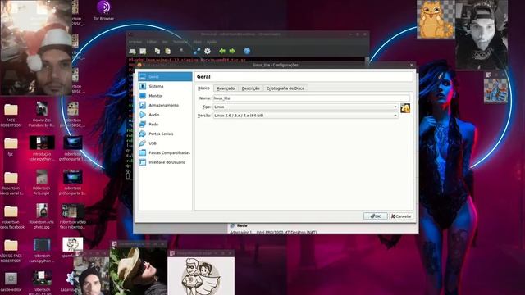The width and height of the screenshot is (525, 295).
Task: Open castle-editor desktop icon
Action: [x=11, y=282]
